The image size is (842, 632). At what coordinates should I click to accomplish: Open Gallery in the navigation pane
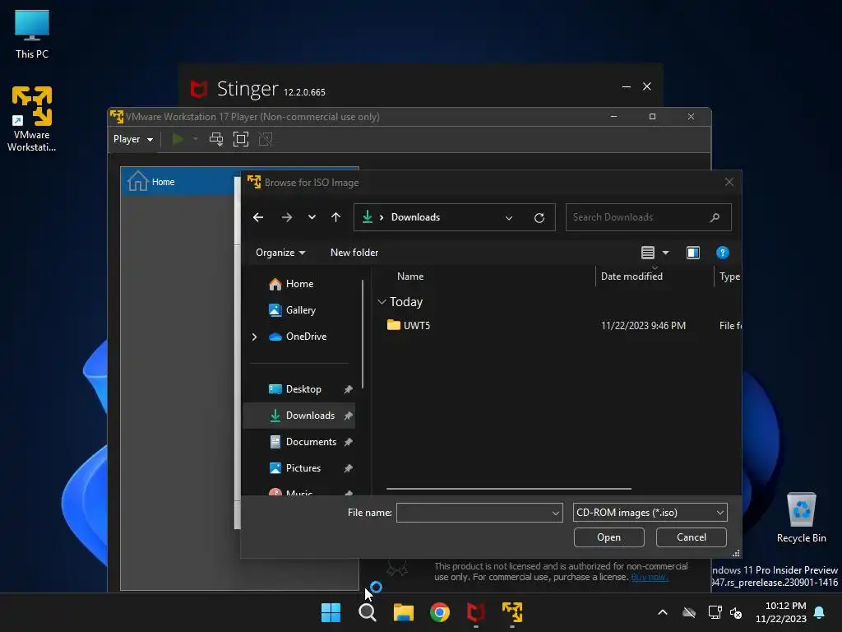click(301, 310)
